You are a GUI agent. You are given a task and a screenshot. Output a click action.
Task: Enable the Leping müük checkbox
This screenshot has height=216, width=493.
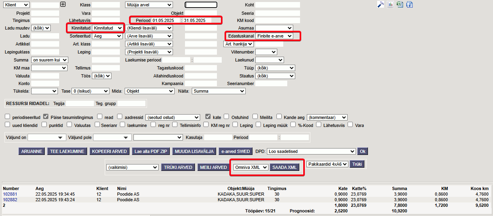coord(258,125)
